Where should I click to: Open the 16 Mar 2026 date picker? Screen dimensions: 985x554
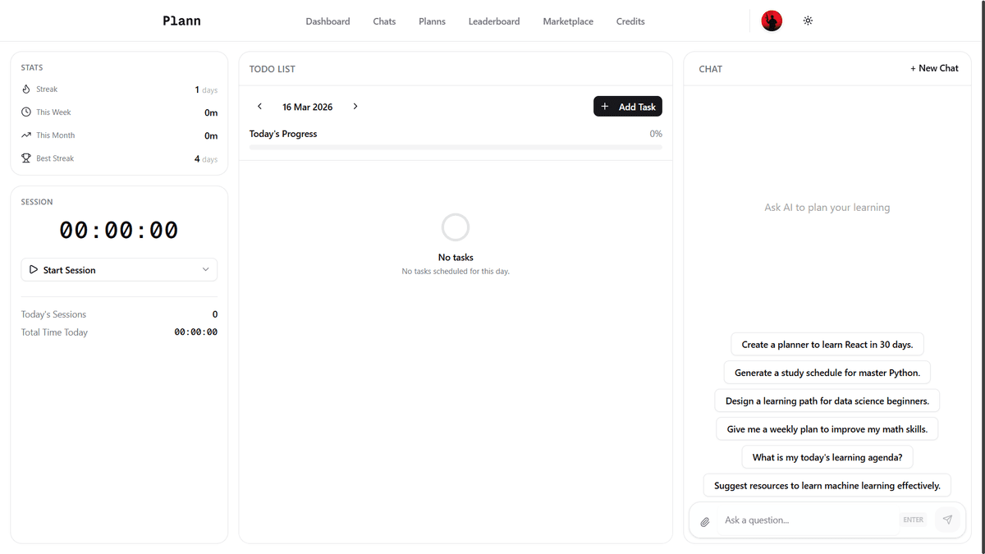click(307, 107)
